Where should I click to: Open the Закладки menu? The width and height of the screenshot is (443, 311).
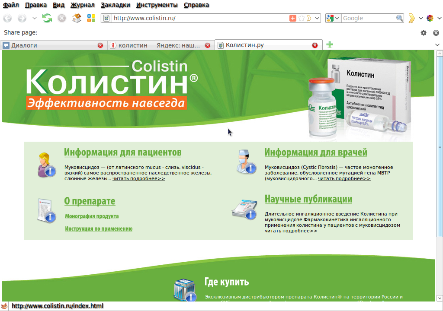click(x=115, y=5)
